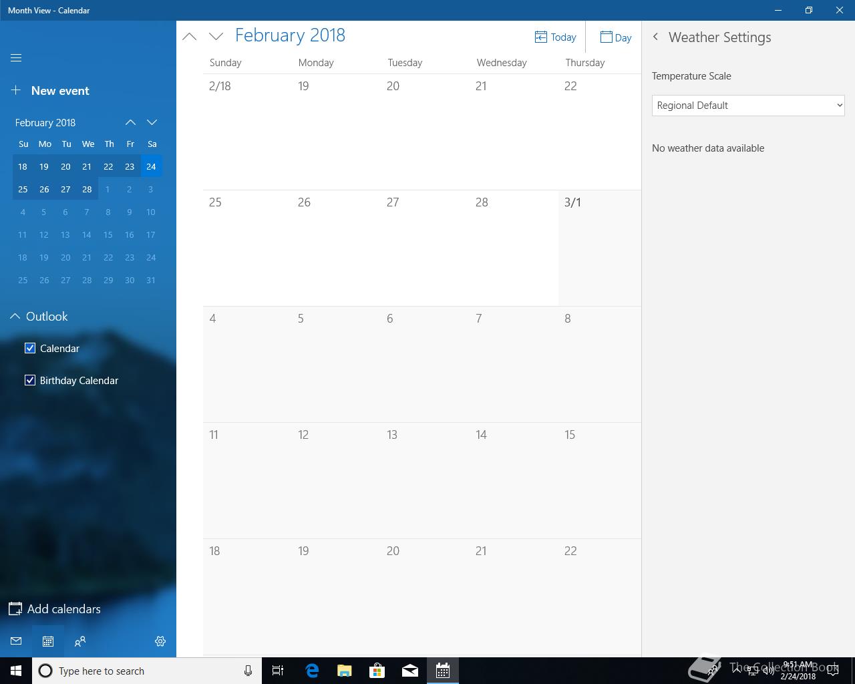Image resolution: width=855 pixels, height=684 pixels.
Task: Click Calendar app icon on taskbar
Action: (443, 671)
